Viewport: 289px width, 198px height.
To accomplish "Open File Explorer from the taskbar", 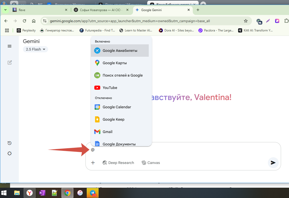I will pos(17,193).
